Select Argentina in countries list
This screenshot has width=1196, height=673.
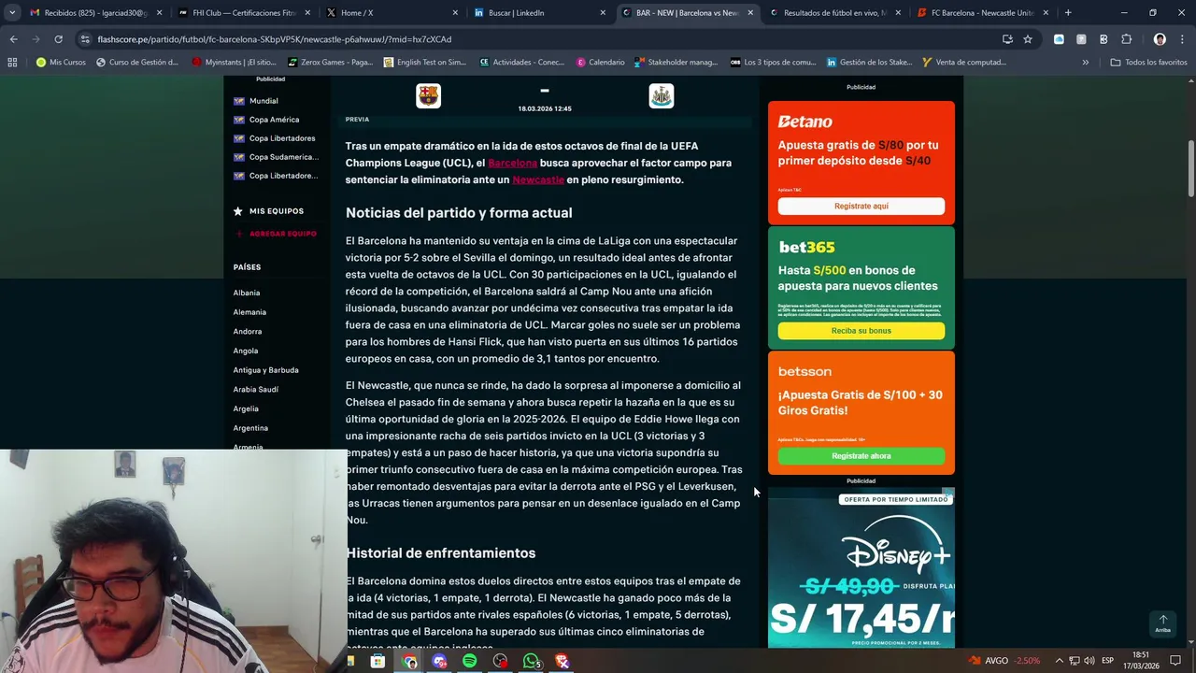[250, 428]
